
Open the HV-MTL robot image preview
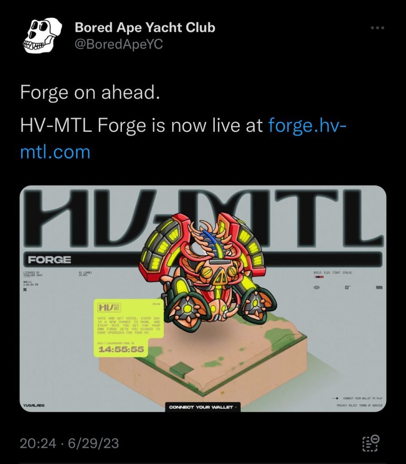203,299
